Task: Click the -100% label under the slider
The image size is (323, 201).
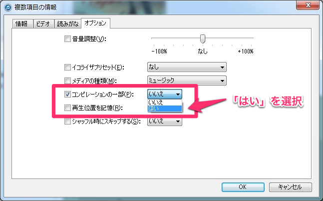Action: [159, 51]
